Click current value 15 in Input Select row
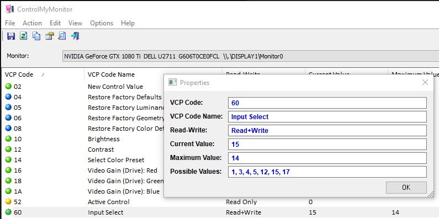The width and height of the screenshot is (439, 219). [313, 212]
